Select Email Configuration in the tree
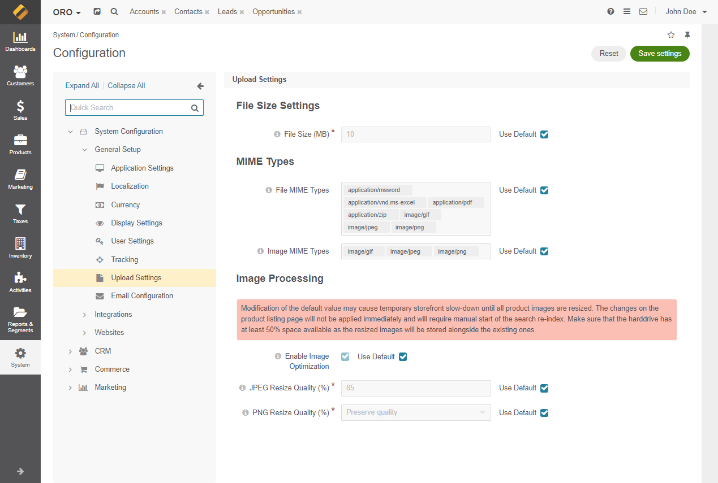 coord(142,296)
